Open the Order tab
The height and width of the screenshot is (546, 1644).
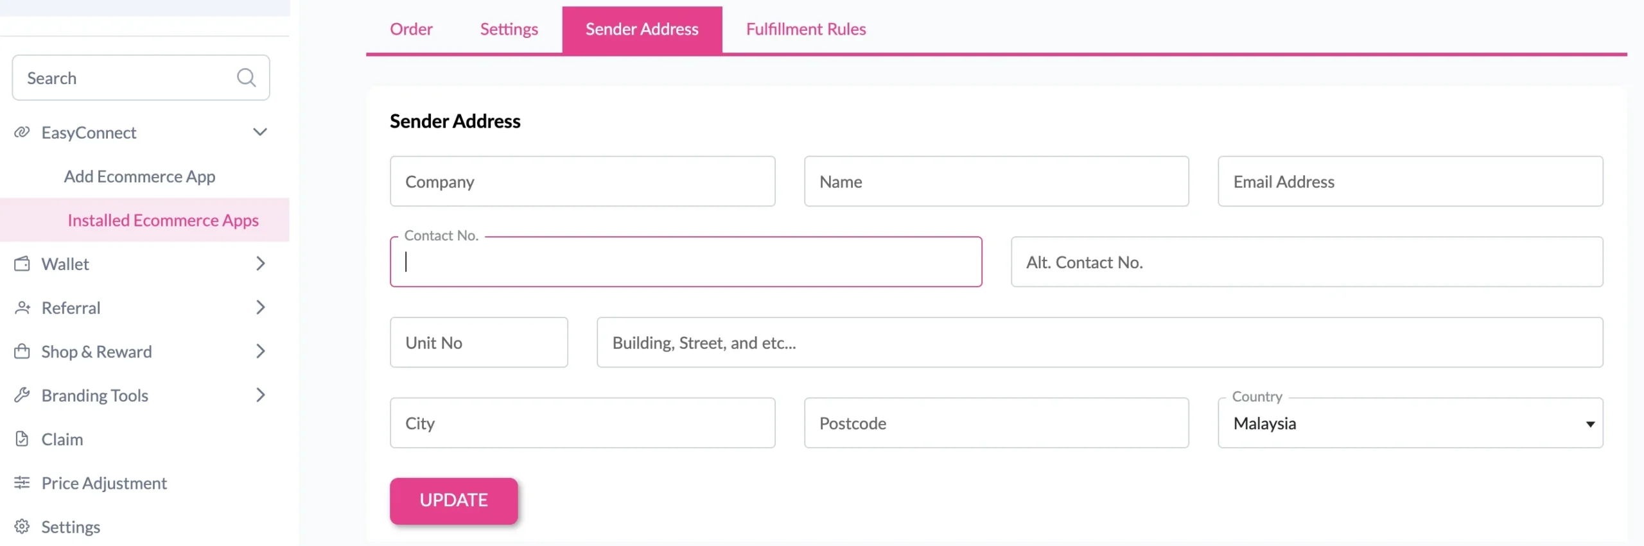coord(411,29)
